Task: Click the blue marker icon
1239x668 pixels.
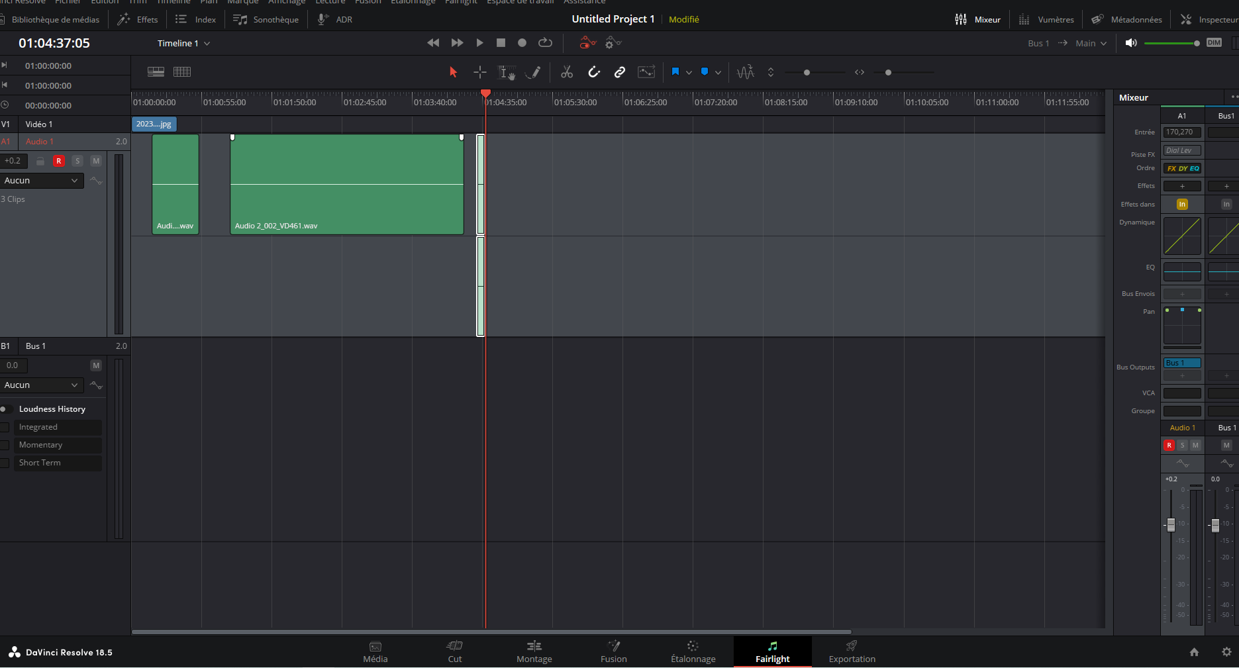Action: tap(705, 72)
